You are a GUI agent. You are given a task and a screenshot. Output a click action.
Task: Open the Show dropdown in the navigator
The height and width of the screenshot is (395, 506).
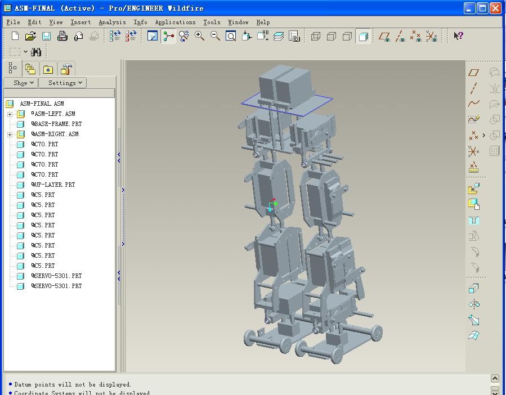(21, 83)
